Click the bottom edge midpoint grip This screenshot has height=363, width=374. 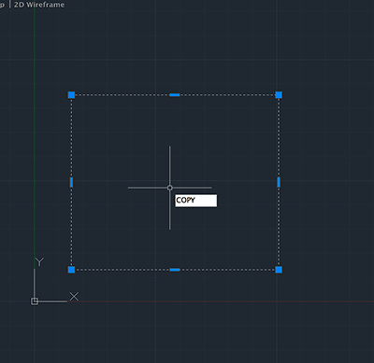(175, 270)
